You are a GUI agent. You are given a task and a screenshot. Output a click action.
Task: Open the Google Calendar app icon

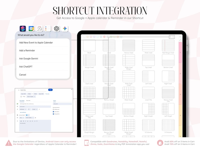tap(31, 28)
